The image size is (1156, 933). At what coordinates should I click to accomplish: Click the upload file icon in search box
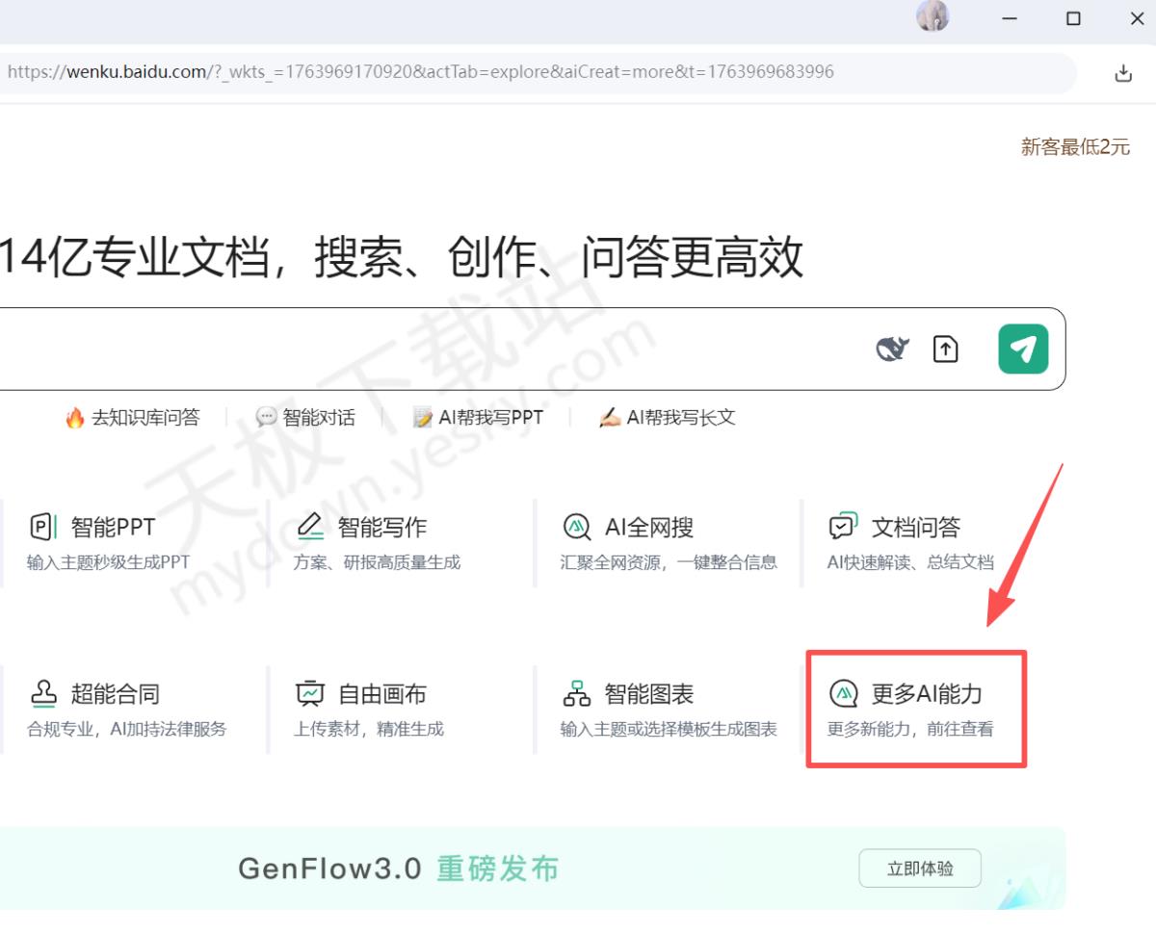(946, 349)
